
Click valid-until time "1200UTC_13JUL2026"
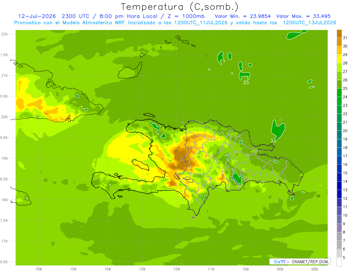pyautogui.click(x=309, y=23)
